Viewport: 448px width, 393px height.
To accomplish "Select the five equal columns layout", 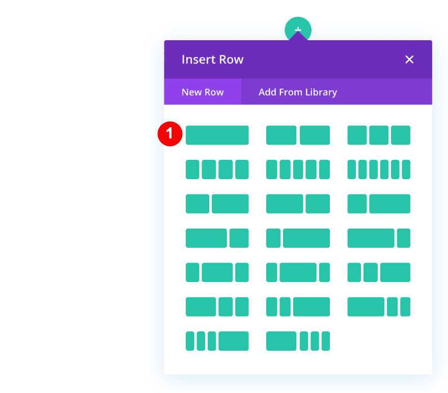I will pos(298,169).
